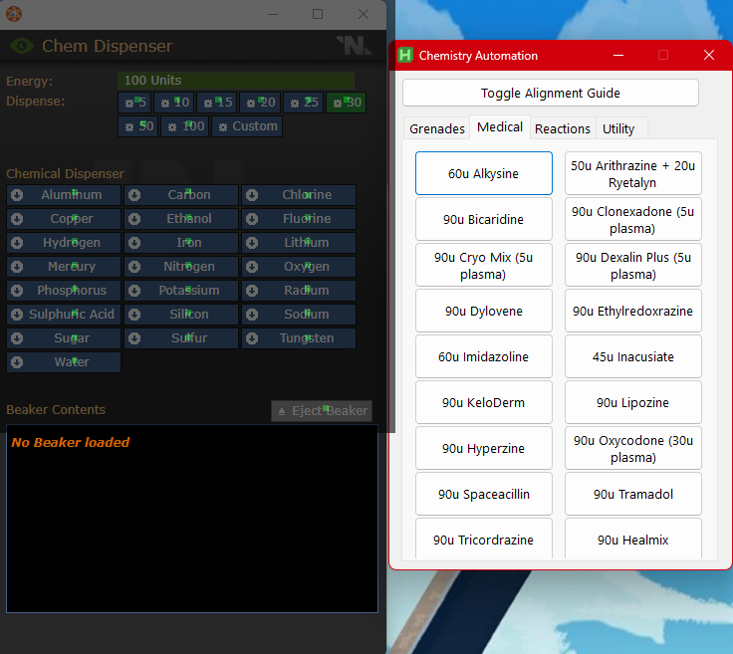
Task: Set dispense amount to 10 units
Action: click(x=174, y=103)
